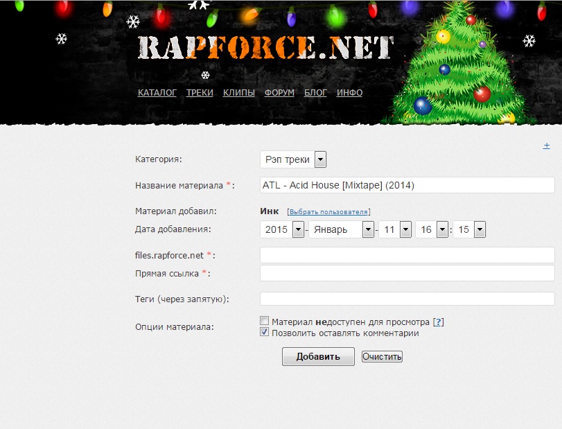Open the Категория dropdown (Рэп треки)
Screen dimensions: 562x429
click(293, 159)
